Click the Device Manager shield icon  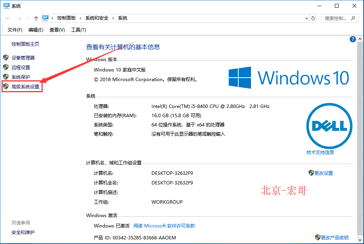[x=6, y=58]
